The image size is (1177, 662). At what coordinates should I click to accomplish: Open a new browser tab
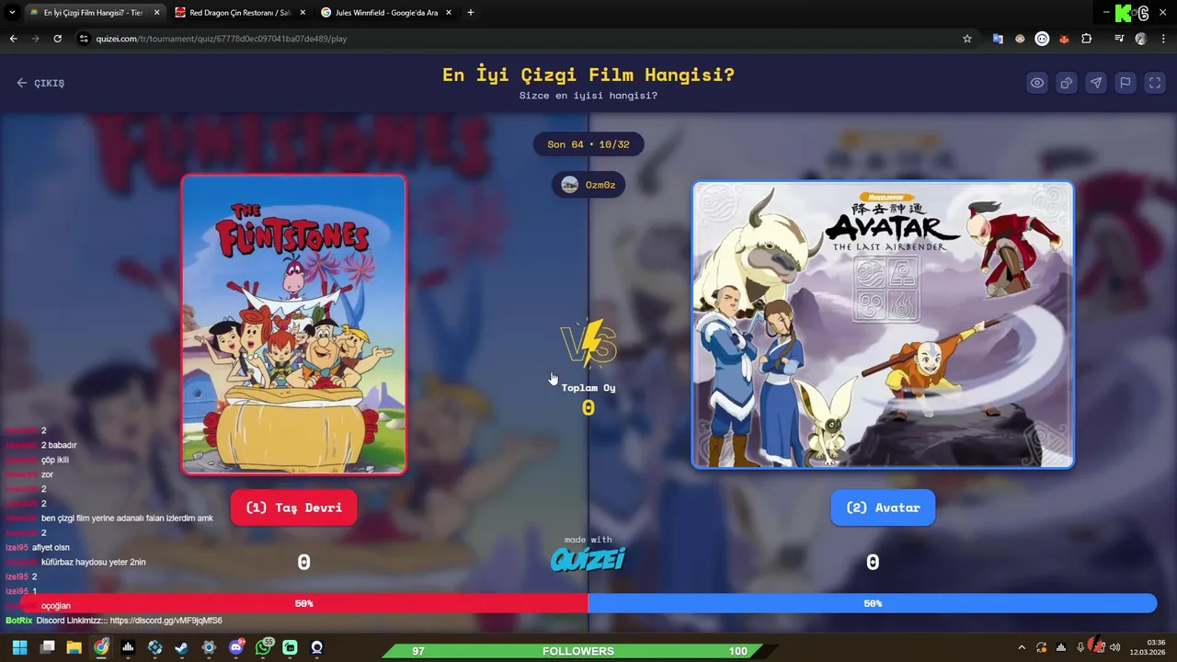(471, 13)
